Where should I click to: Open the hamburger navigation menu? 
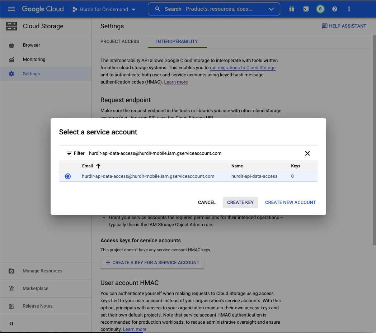(11, 9)
